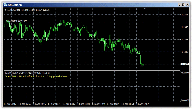192x109 pixels.
Task: Click the 1.1335 price scale label
Action: [x=185, y=52]
